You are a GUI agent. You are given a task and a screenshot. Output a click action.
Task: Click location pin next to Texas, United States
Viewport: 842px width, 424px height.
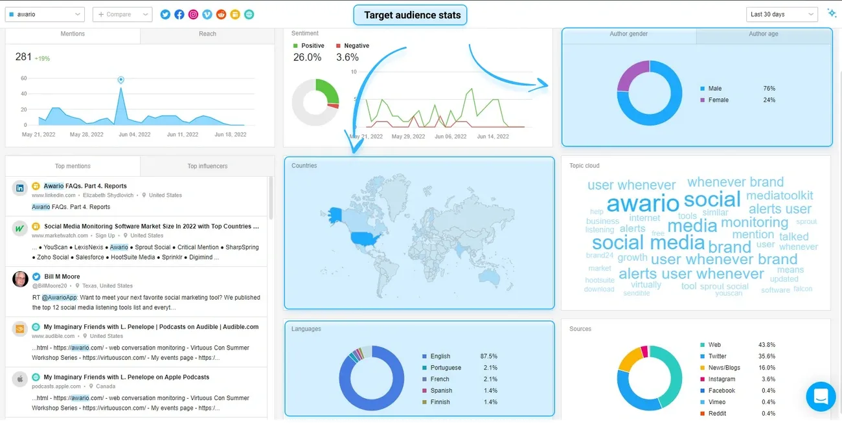[78, 286]
